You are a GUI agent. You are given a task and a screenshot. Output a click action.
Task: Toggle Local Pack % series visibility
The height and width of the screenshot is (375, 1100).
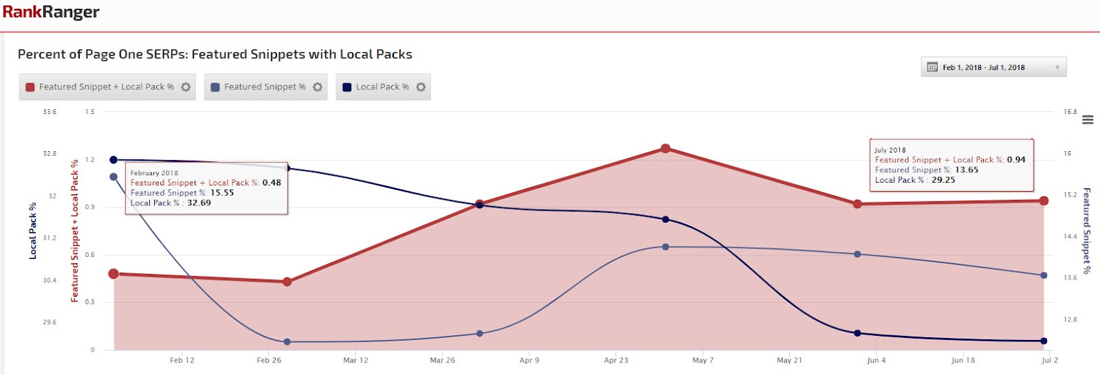(382, 87)
